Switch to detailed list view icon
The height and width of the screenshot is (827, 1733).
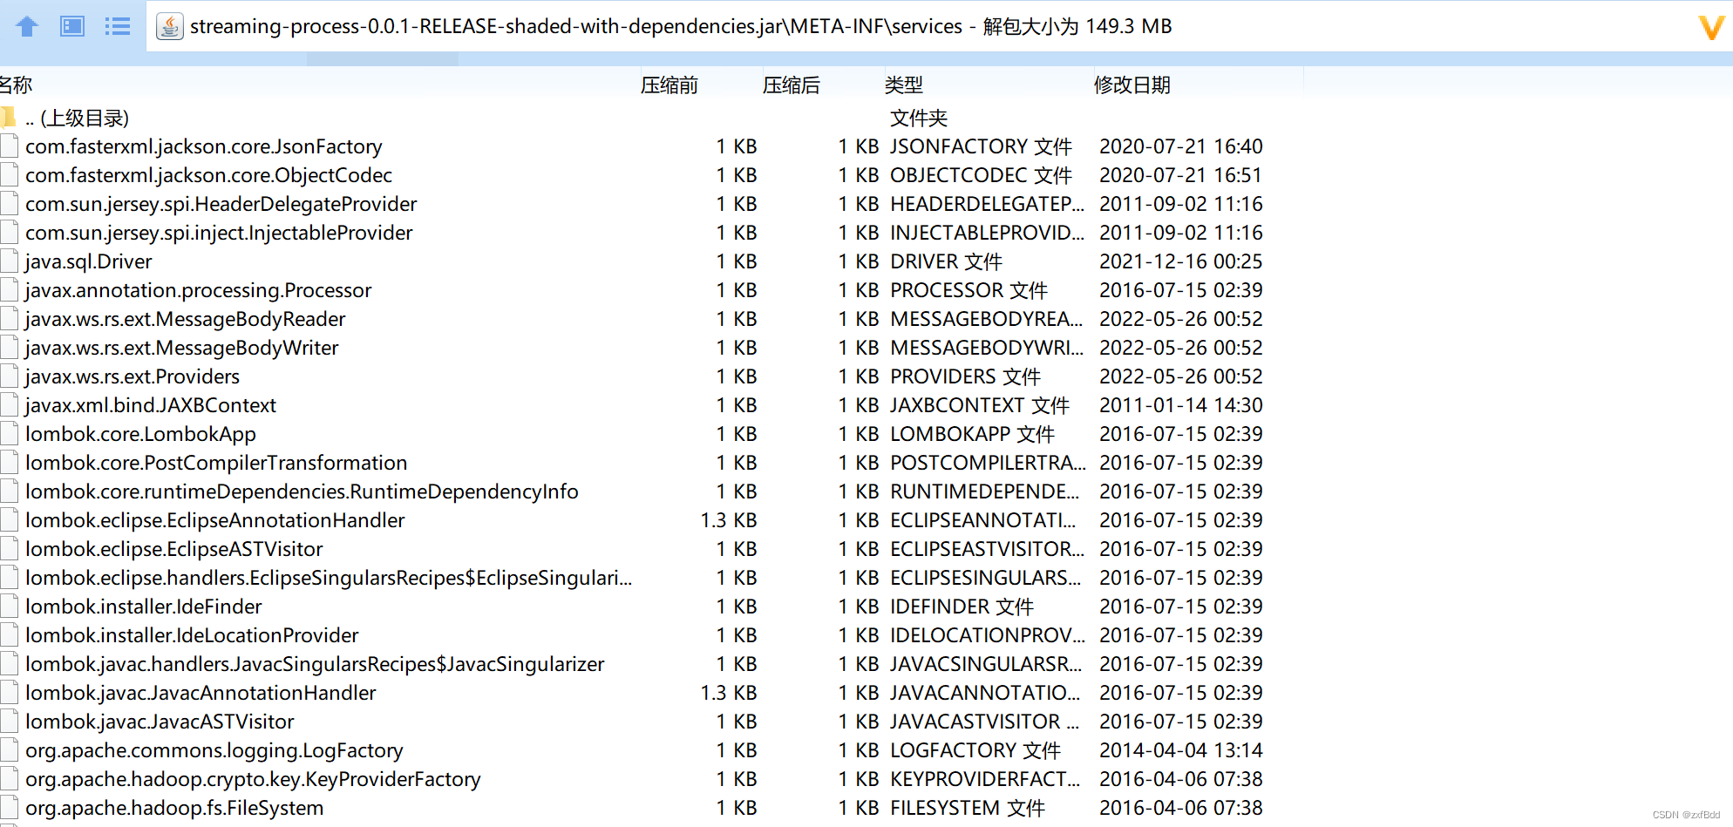[x=117, y=26]
